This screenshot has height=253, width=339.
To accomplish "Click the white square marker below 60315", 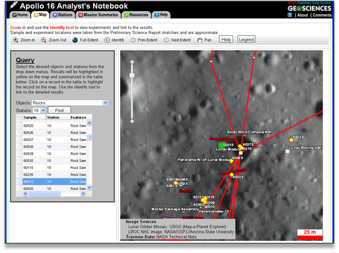I will coord(241,153).
